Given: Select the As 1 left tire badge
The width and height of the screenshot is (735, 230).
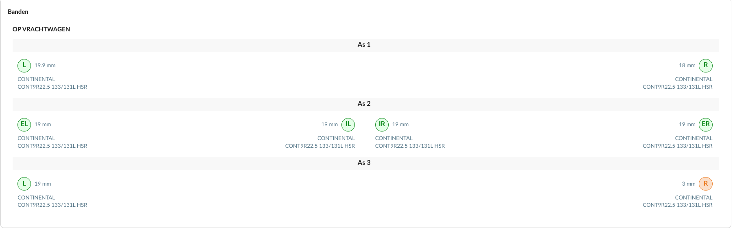Looking at the screenshot, I should [x=24, y=66].
